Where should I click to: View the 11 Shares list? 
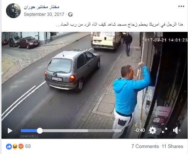[172, 146]
